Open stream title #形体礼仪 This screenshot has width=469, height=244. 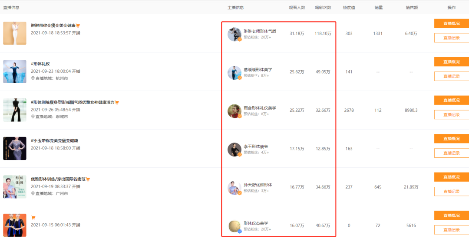tap(40, 64)
